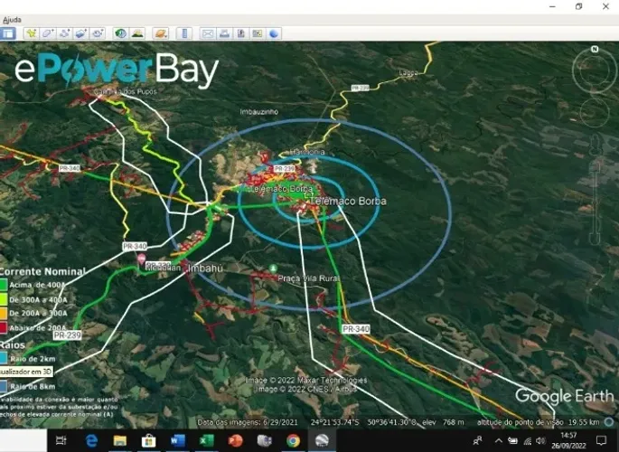
Task: Open the Ajuda menu
Action: (x=12, y=20)
